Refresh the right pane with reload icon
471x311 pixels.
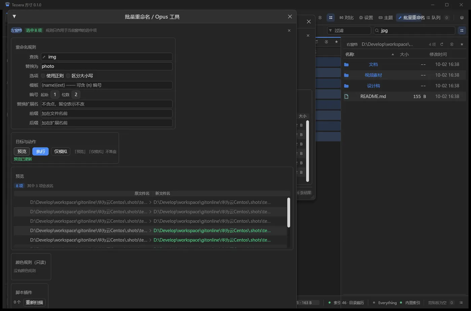(x=442, y=44)
